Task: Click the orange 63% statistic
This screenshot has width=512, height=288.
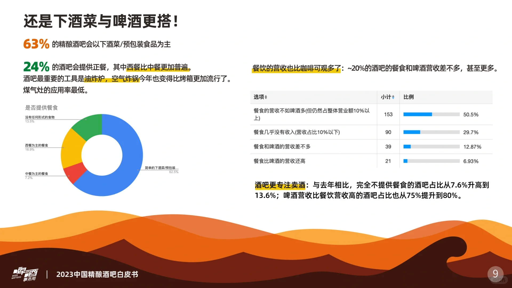Action: tap(36, 44)
